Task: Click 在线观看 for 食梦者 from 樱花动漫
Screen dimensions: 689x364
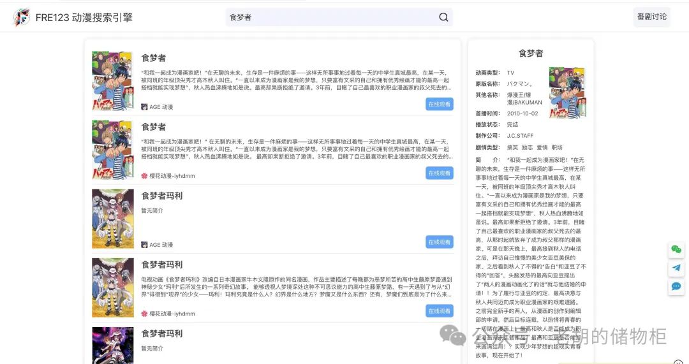Action: [x=440, y=173]
